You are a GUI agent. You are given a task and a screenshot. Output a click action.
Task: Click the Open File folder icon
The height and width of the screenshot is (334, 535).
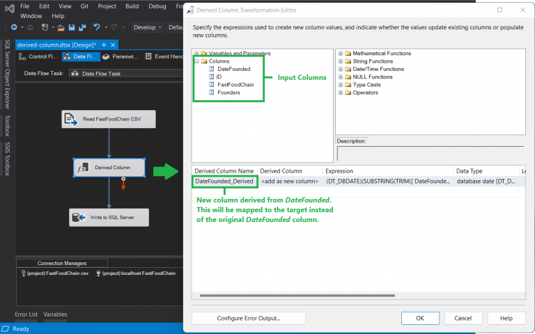tap(61, 28)
